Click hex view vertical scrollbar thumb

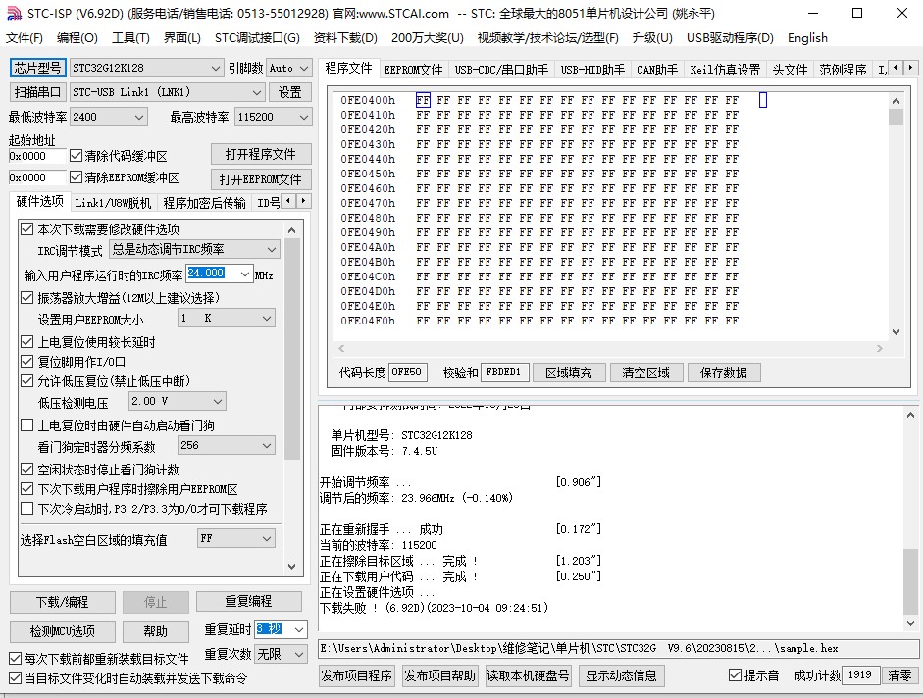click(896, 117)
